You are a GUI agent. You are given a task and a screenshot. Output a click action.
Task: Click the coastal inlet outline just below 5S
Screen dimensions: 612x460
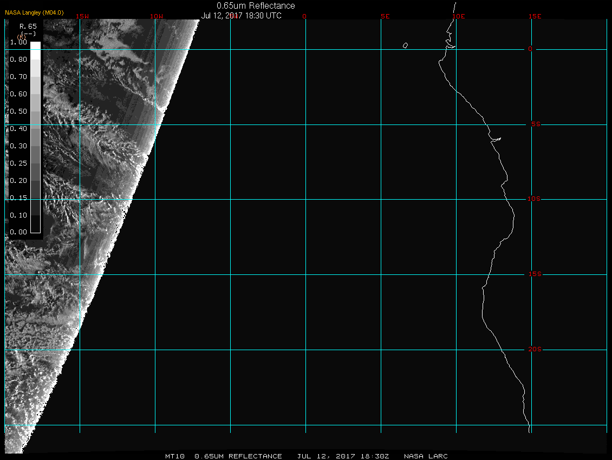496,139
